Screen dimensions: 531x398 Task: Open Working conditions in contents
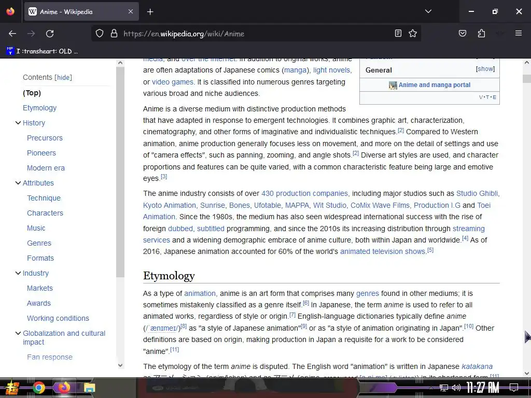58,319
